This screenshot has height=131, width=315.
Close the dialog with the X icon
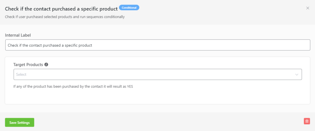[308, 8]
